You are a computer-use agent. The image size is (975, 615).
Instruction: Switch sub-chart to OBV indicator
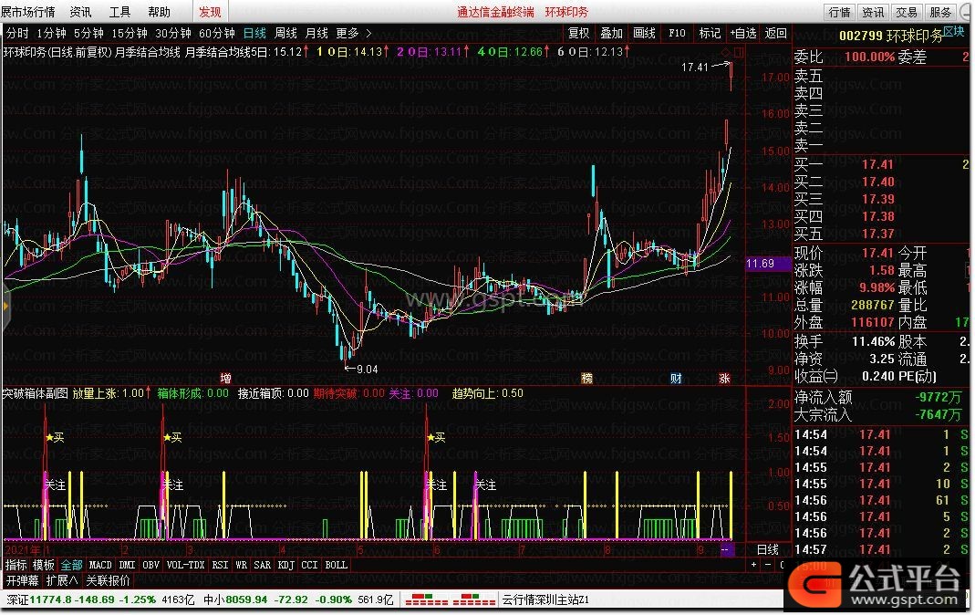click(150, 565)
